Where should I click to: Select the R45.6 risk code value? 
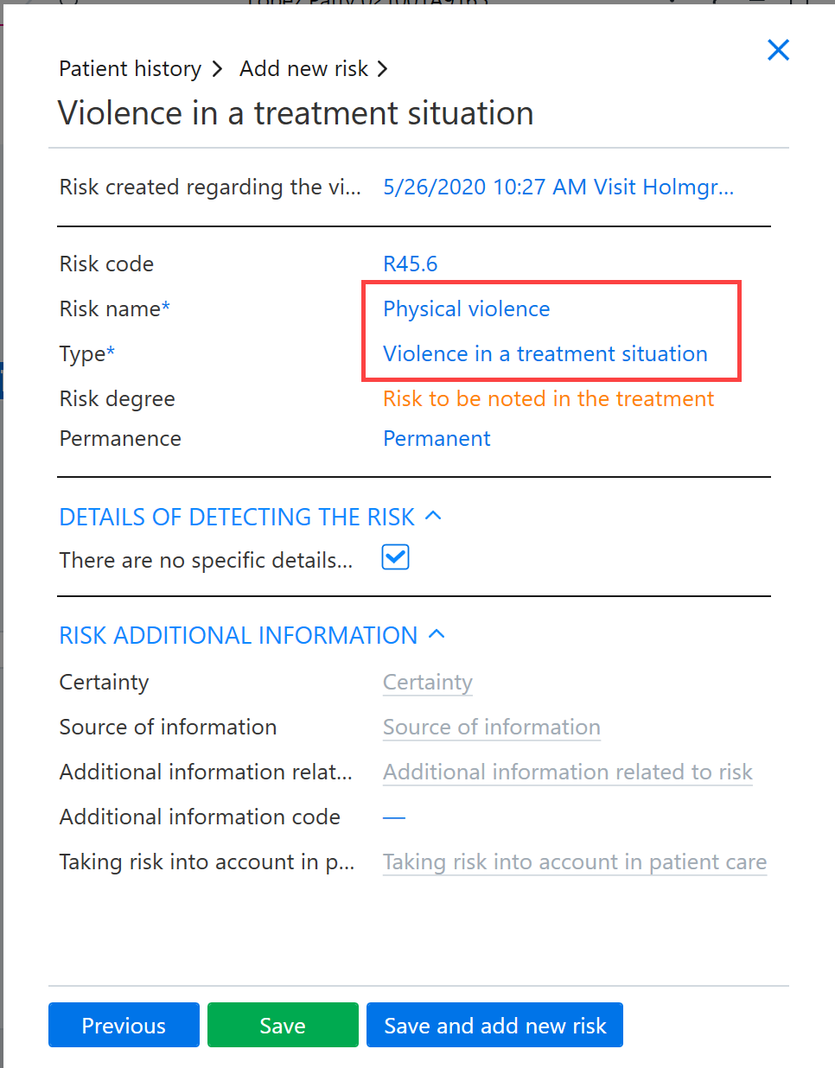[x=411, y=264]
